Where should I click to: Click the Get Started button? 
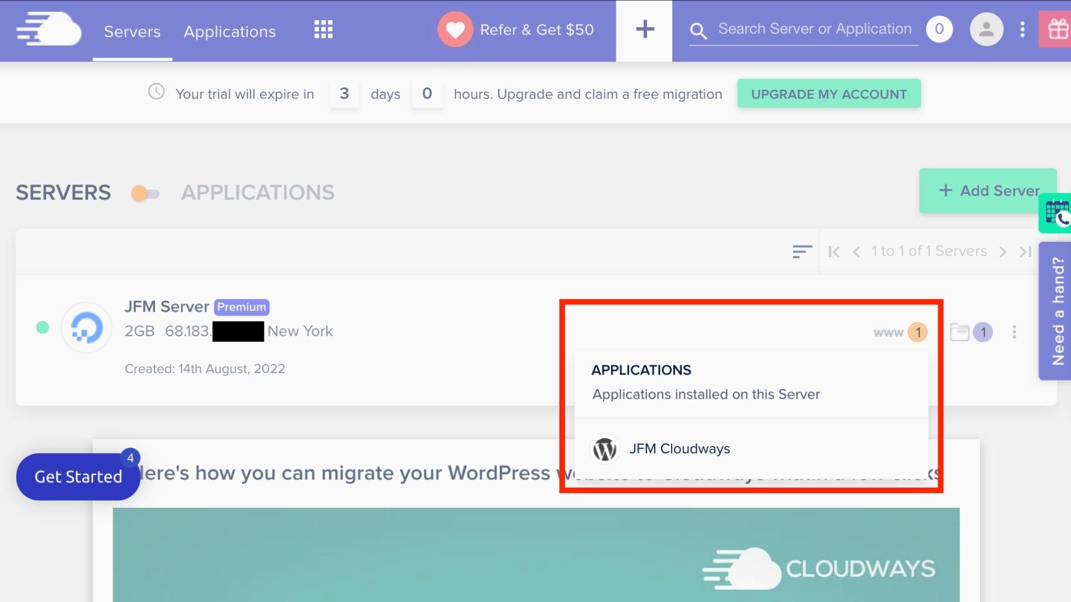[78, 477]
